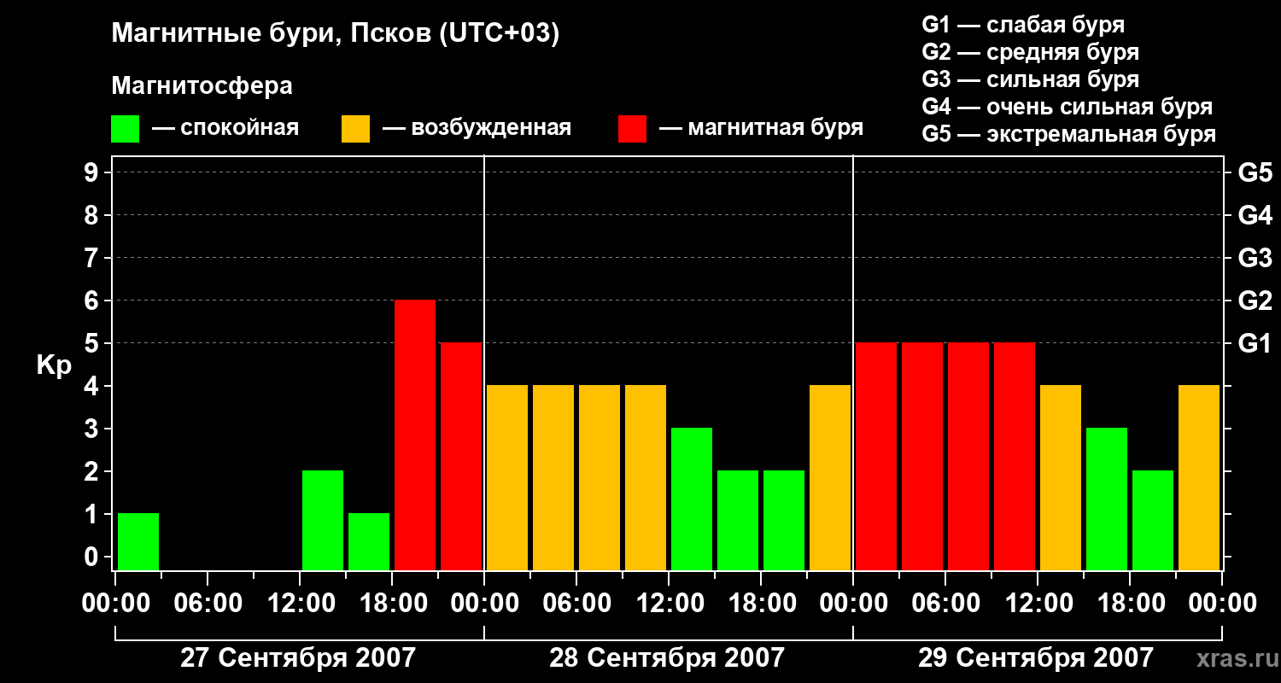
Task: Click the 18:00 time label above 28 Сентября
Action: click(x=761, y=604)
